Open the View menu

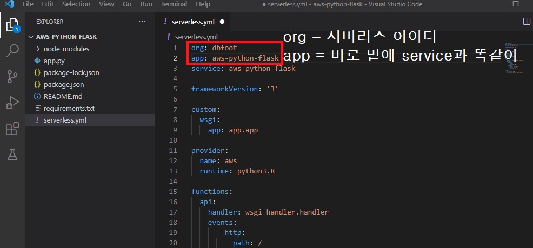click(x=106, y=4)
